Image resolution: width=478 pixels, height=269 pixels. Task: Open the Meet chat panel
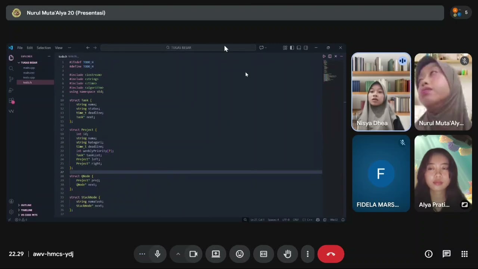447,254
